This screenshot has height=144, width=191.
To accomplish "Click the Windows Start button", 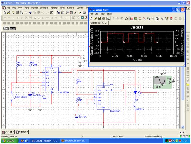I will 8,140.
